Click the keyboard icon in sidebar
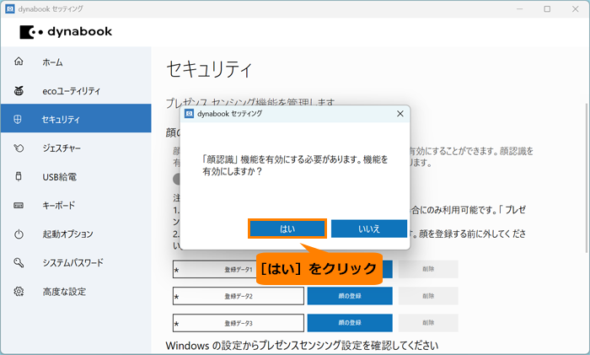 pos(19,206)
